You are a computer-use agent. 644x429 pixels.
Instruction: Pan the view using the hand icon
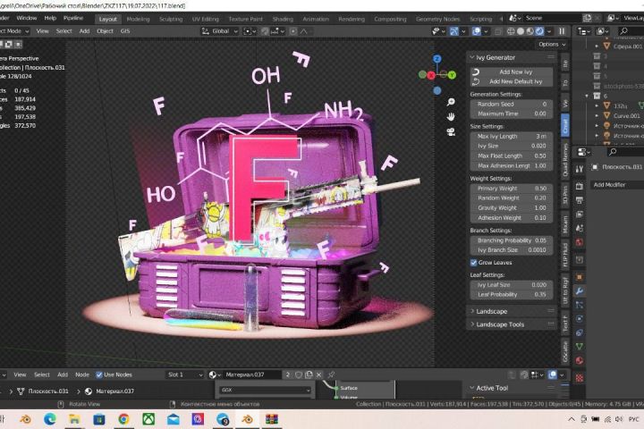(x=451, y=117)
